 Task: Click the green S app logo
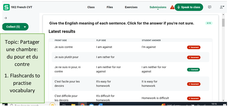click(6, 7)
